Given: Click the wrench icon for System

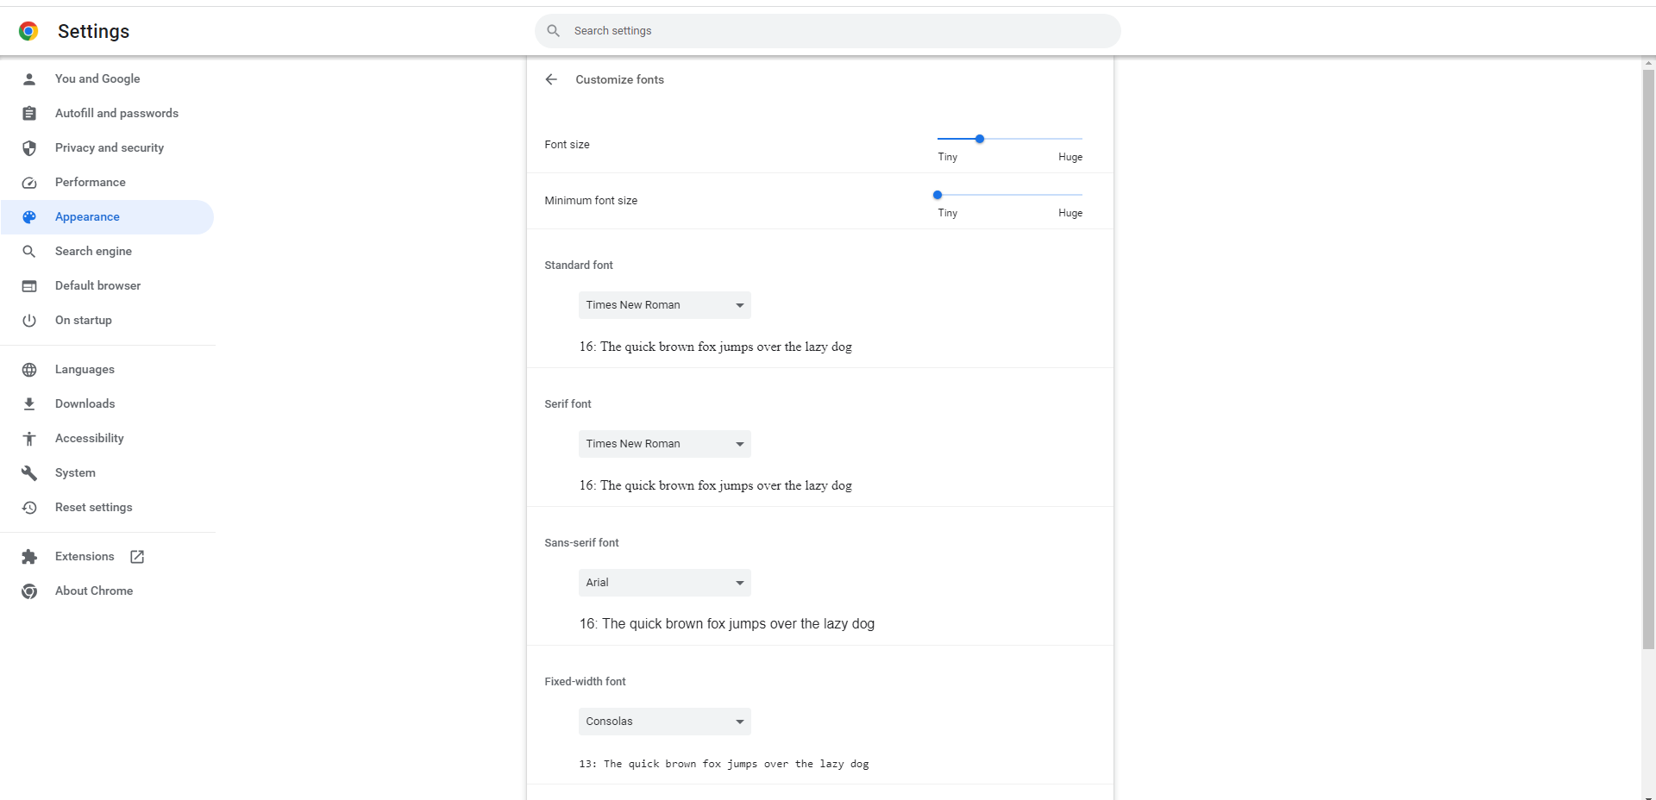Looking at the screenshot, I should coord(29,472).
